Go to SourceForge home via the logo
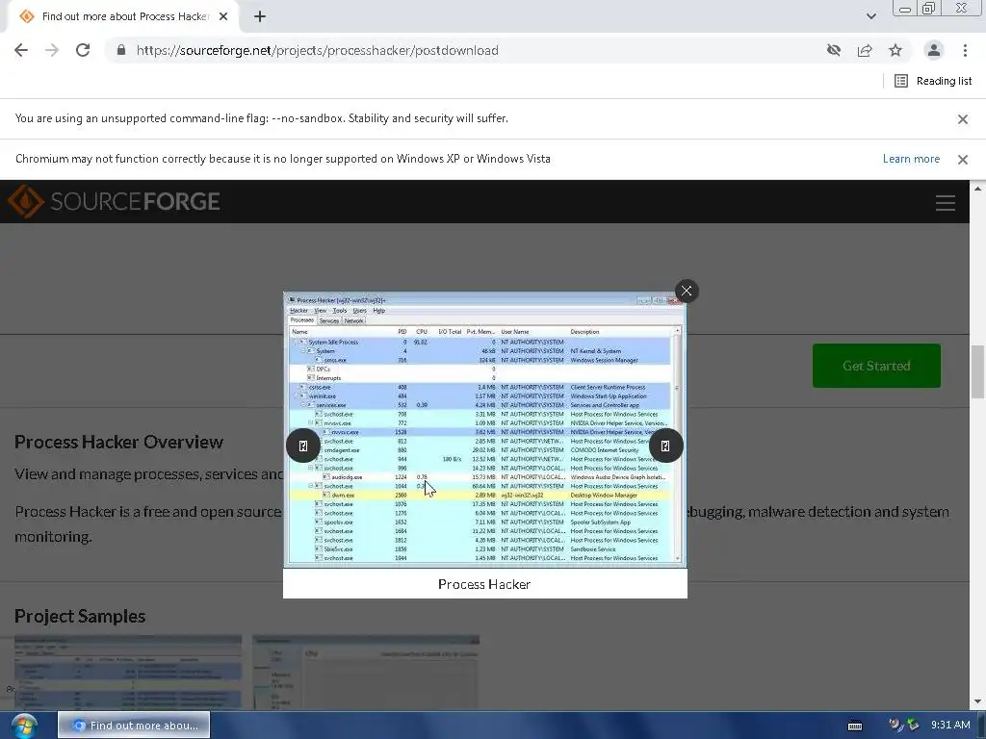 click(114, 201)
